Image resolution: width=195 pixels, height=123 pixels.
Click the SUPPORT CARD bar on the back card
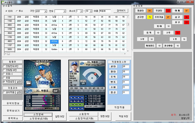pyautogui.click(x=95, y=106)
